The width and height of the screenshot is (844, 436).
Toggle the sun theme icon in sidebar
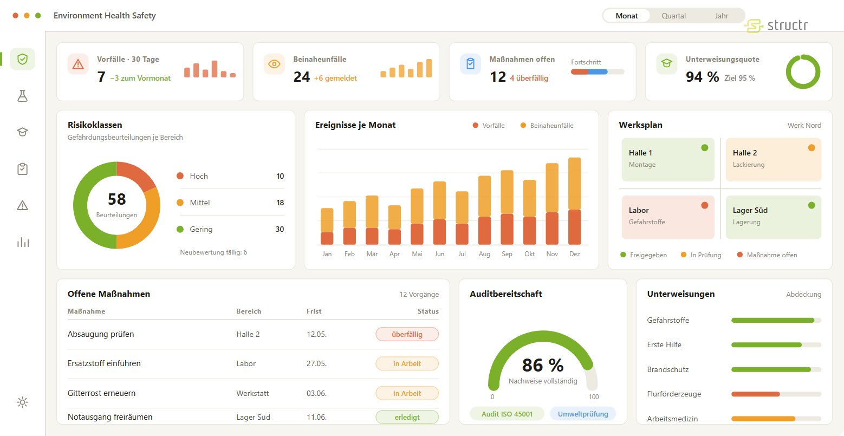point(22,402)
